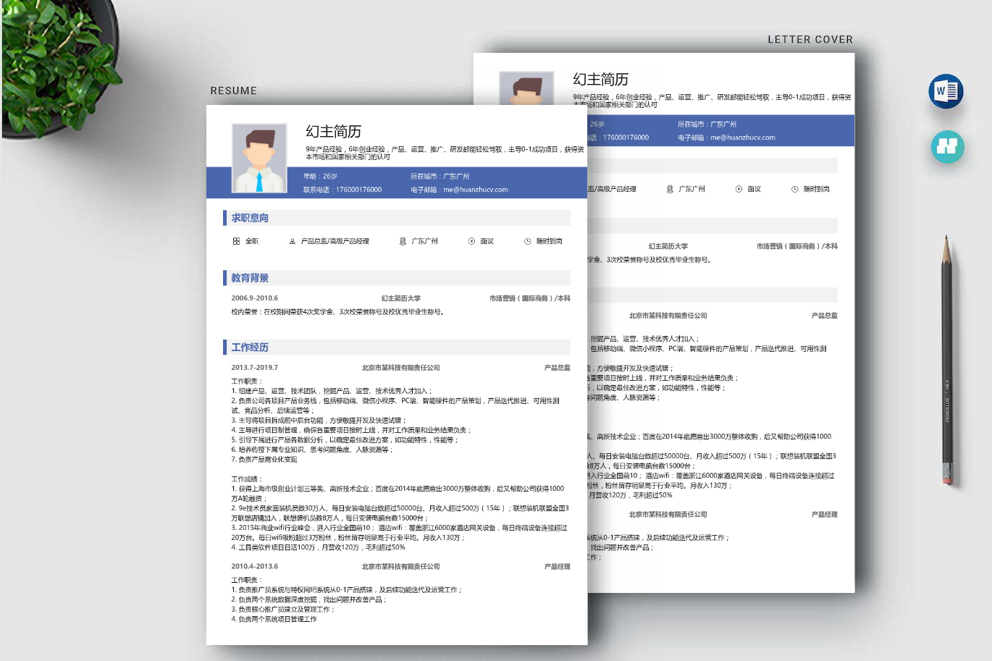Click the Microsoft Word icon

click(x=946, y=91)
